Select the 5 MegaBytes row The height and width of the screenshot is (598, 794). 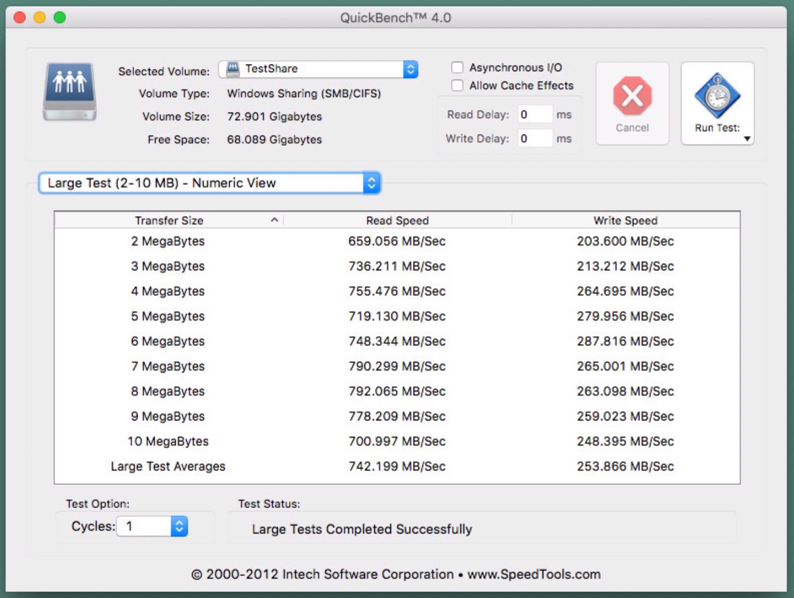pos(397,316)
